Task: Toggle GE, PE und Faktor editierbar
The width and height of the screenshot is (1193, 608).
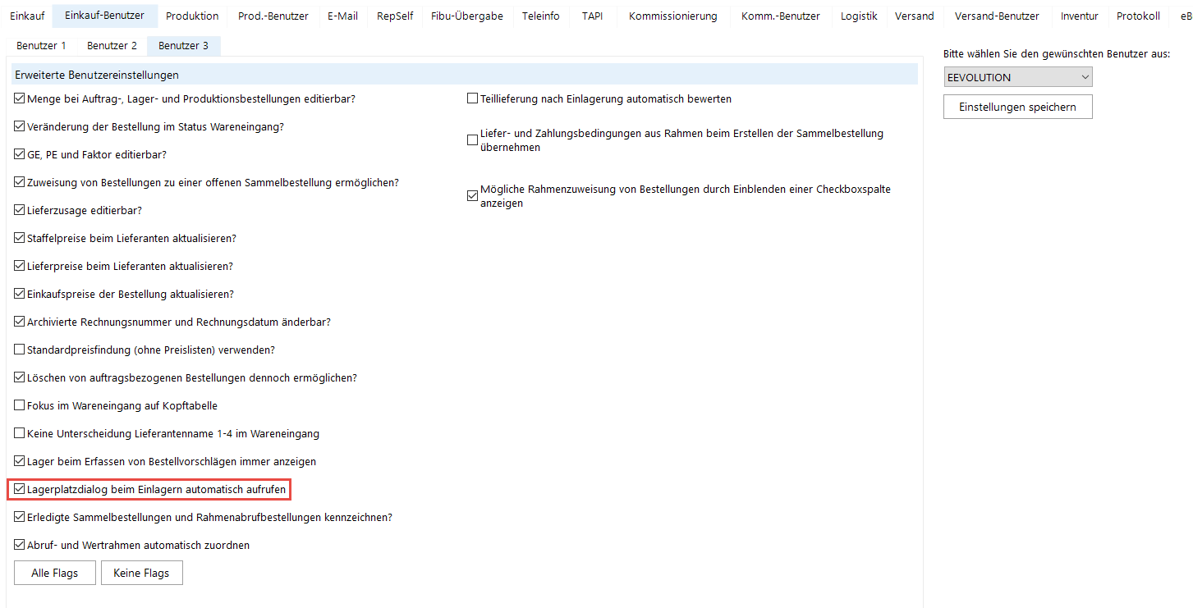Action: click(20, 154)
